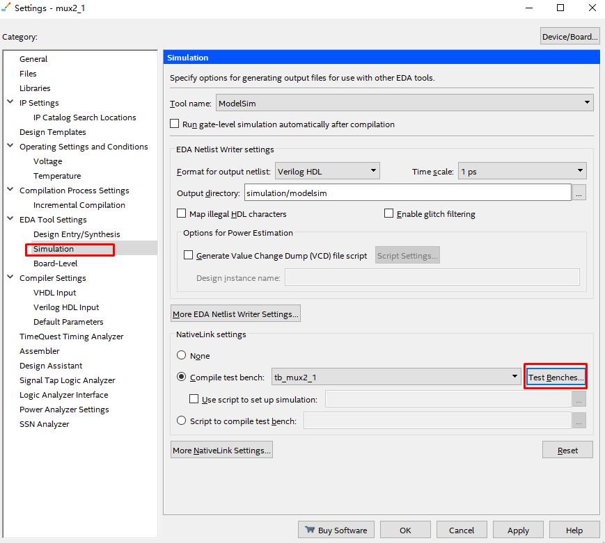Screen dimensions: 605x543
Task: Click OK to confirm settings
Action: (x=405, y=530)
